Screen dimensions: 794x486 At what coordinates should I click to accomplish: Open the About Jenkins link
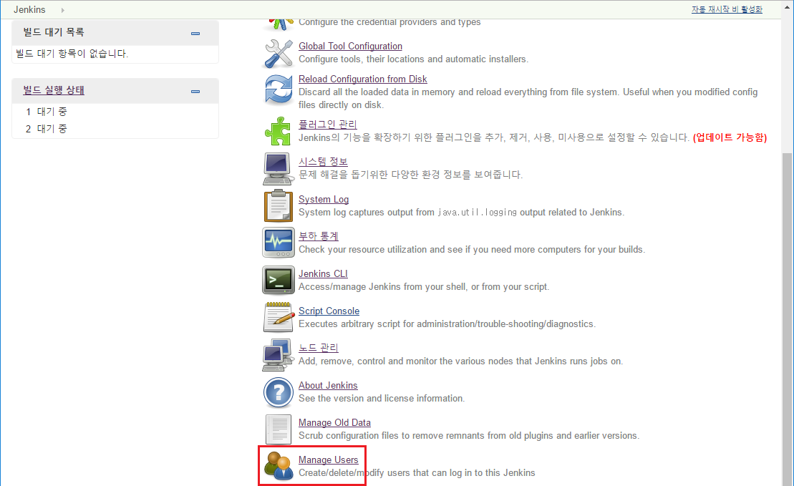(x=328, y=385)
